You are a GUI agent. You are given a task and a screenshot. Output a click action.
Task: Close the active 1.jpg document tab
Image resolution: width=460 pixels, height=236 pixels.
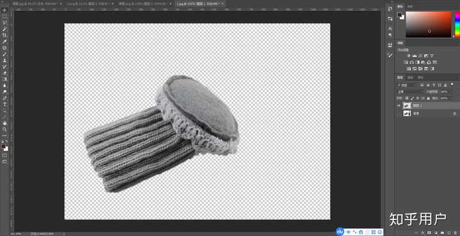coord(223,4)
